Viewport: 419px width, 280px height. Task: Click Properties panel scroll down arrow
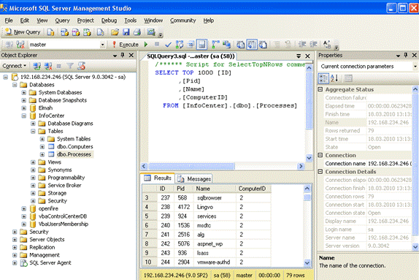coord(415,246)
